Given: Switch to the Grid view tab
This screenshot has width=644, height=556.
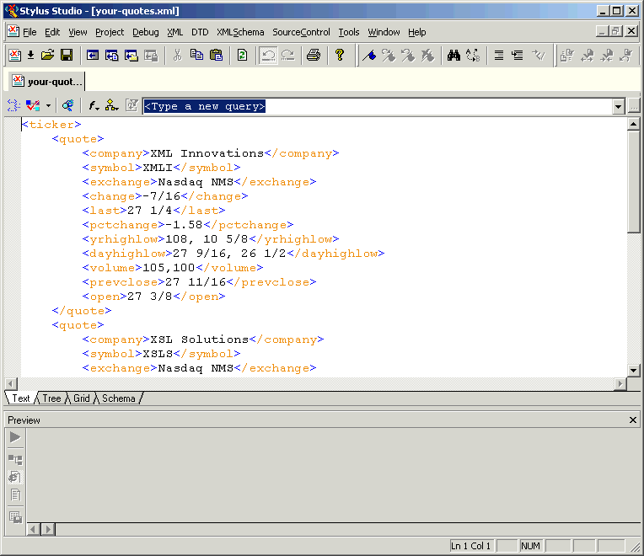Looking at the screenshot, I should tap(82, 398).
